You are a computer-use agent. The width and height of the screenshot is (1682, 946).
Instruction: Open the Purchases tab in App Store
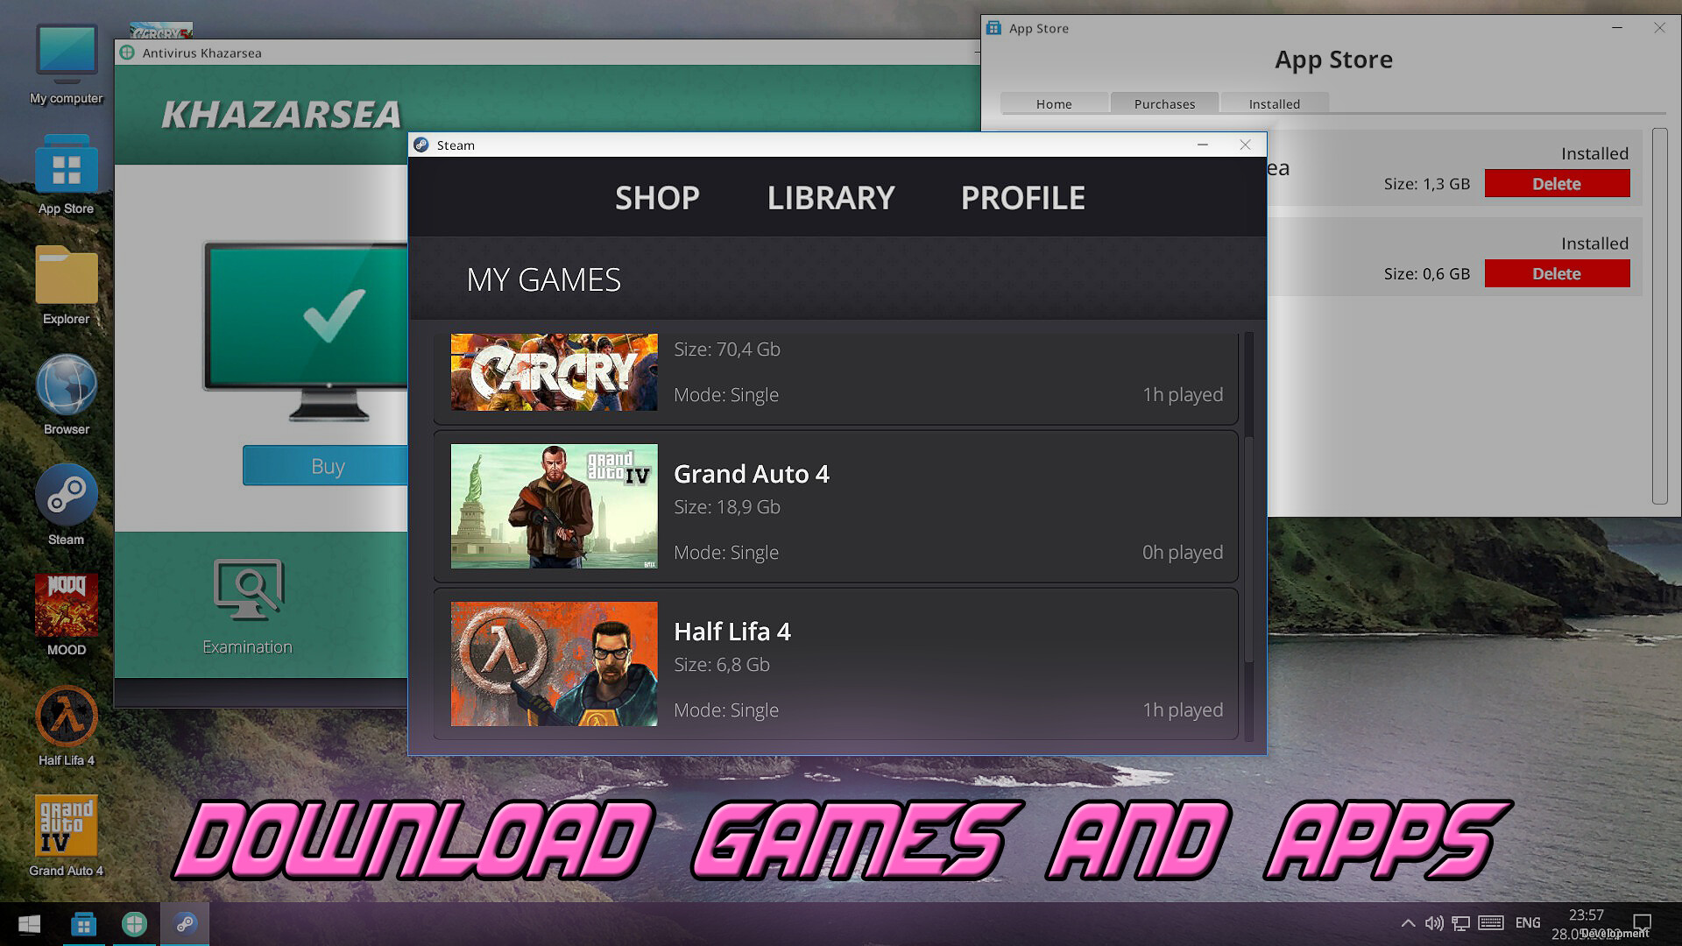pos(1164,103)
